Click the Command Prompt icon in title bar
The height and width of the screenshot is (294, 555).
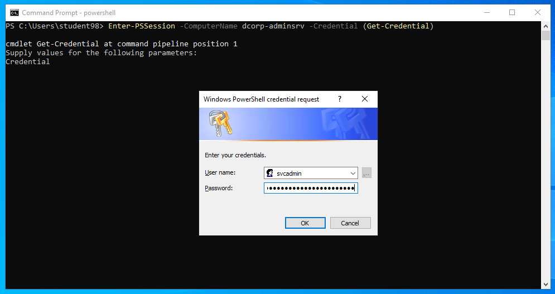click(15, 12)
